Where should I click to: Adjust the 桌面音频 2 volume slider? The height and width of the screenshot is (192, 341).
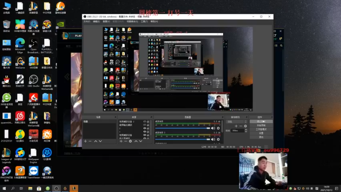182,140
